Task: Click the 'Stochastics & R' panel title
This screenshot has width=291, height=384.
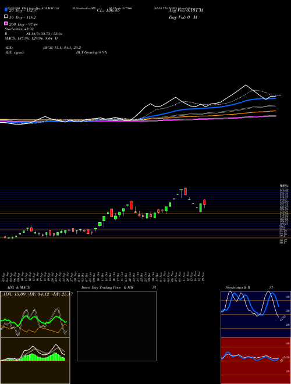Action: coord(237,287)
